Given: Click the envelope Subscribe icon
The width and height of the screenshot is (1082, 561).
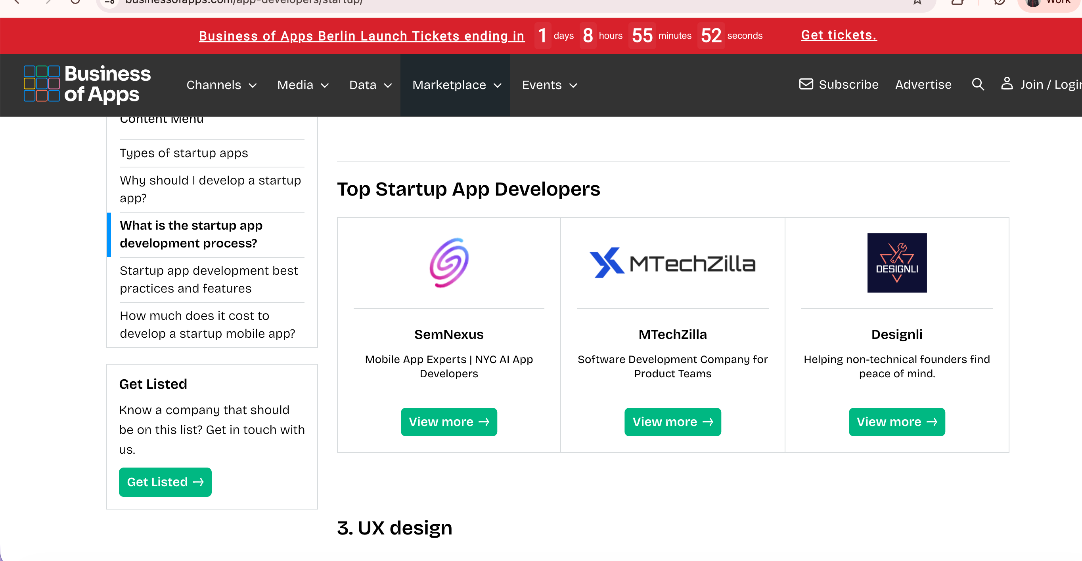Looking at the screenshot, I should pyautogui.click(x=806, y=84).
